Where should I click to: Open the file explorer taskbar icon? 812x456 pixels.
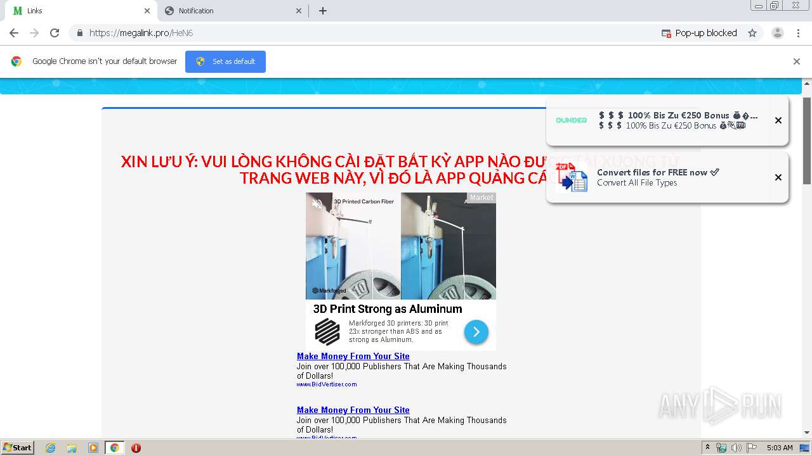(72, 448)
